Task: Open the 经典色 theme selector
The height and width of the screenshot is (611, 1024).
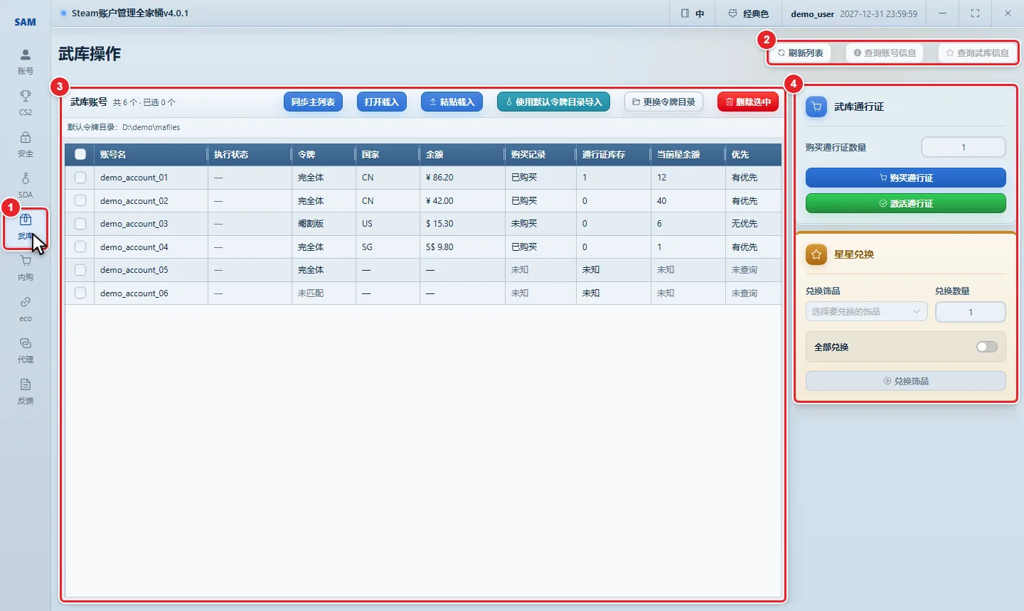Action: coord(749,13)
